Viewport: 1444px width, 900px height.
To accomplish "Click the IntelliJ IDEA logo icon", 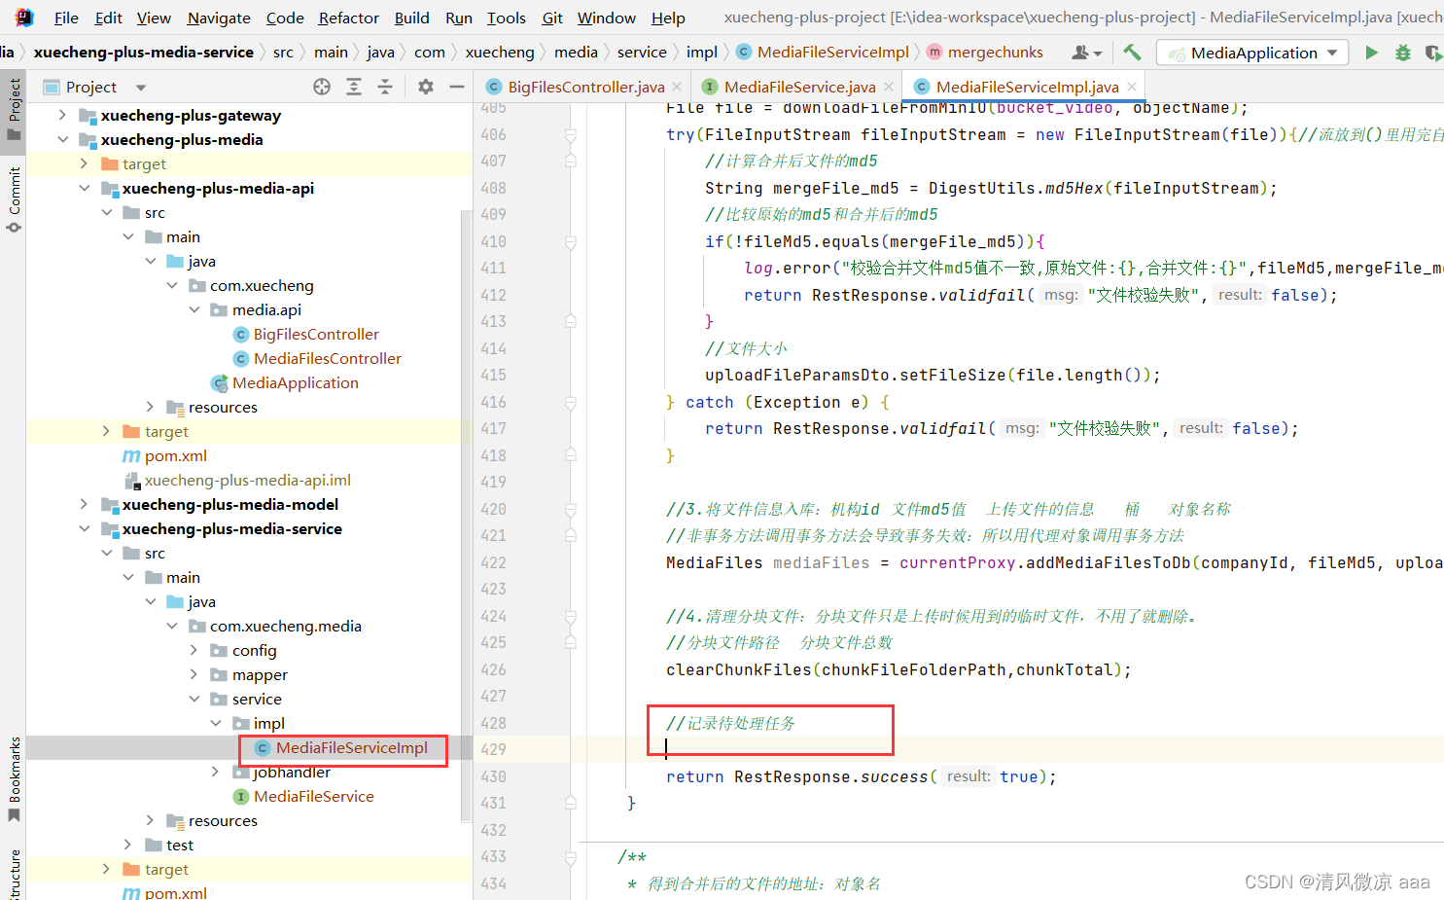I will pos(23,17).
